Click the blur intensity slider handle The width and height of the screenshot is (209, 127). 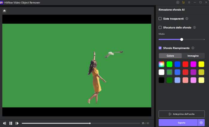(182, 39)
